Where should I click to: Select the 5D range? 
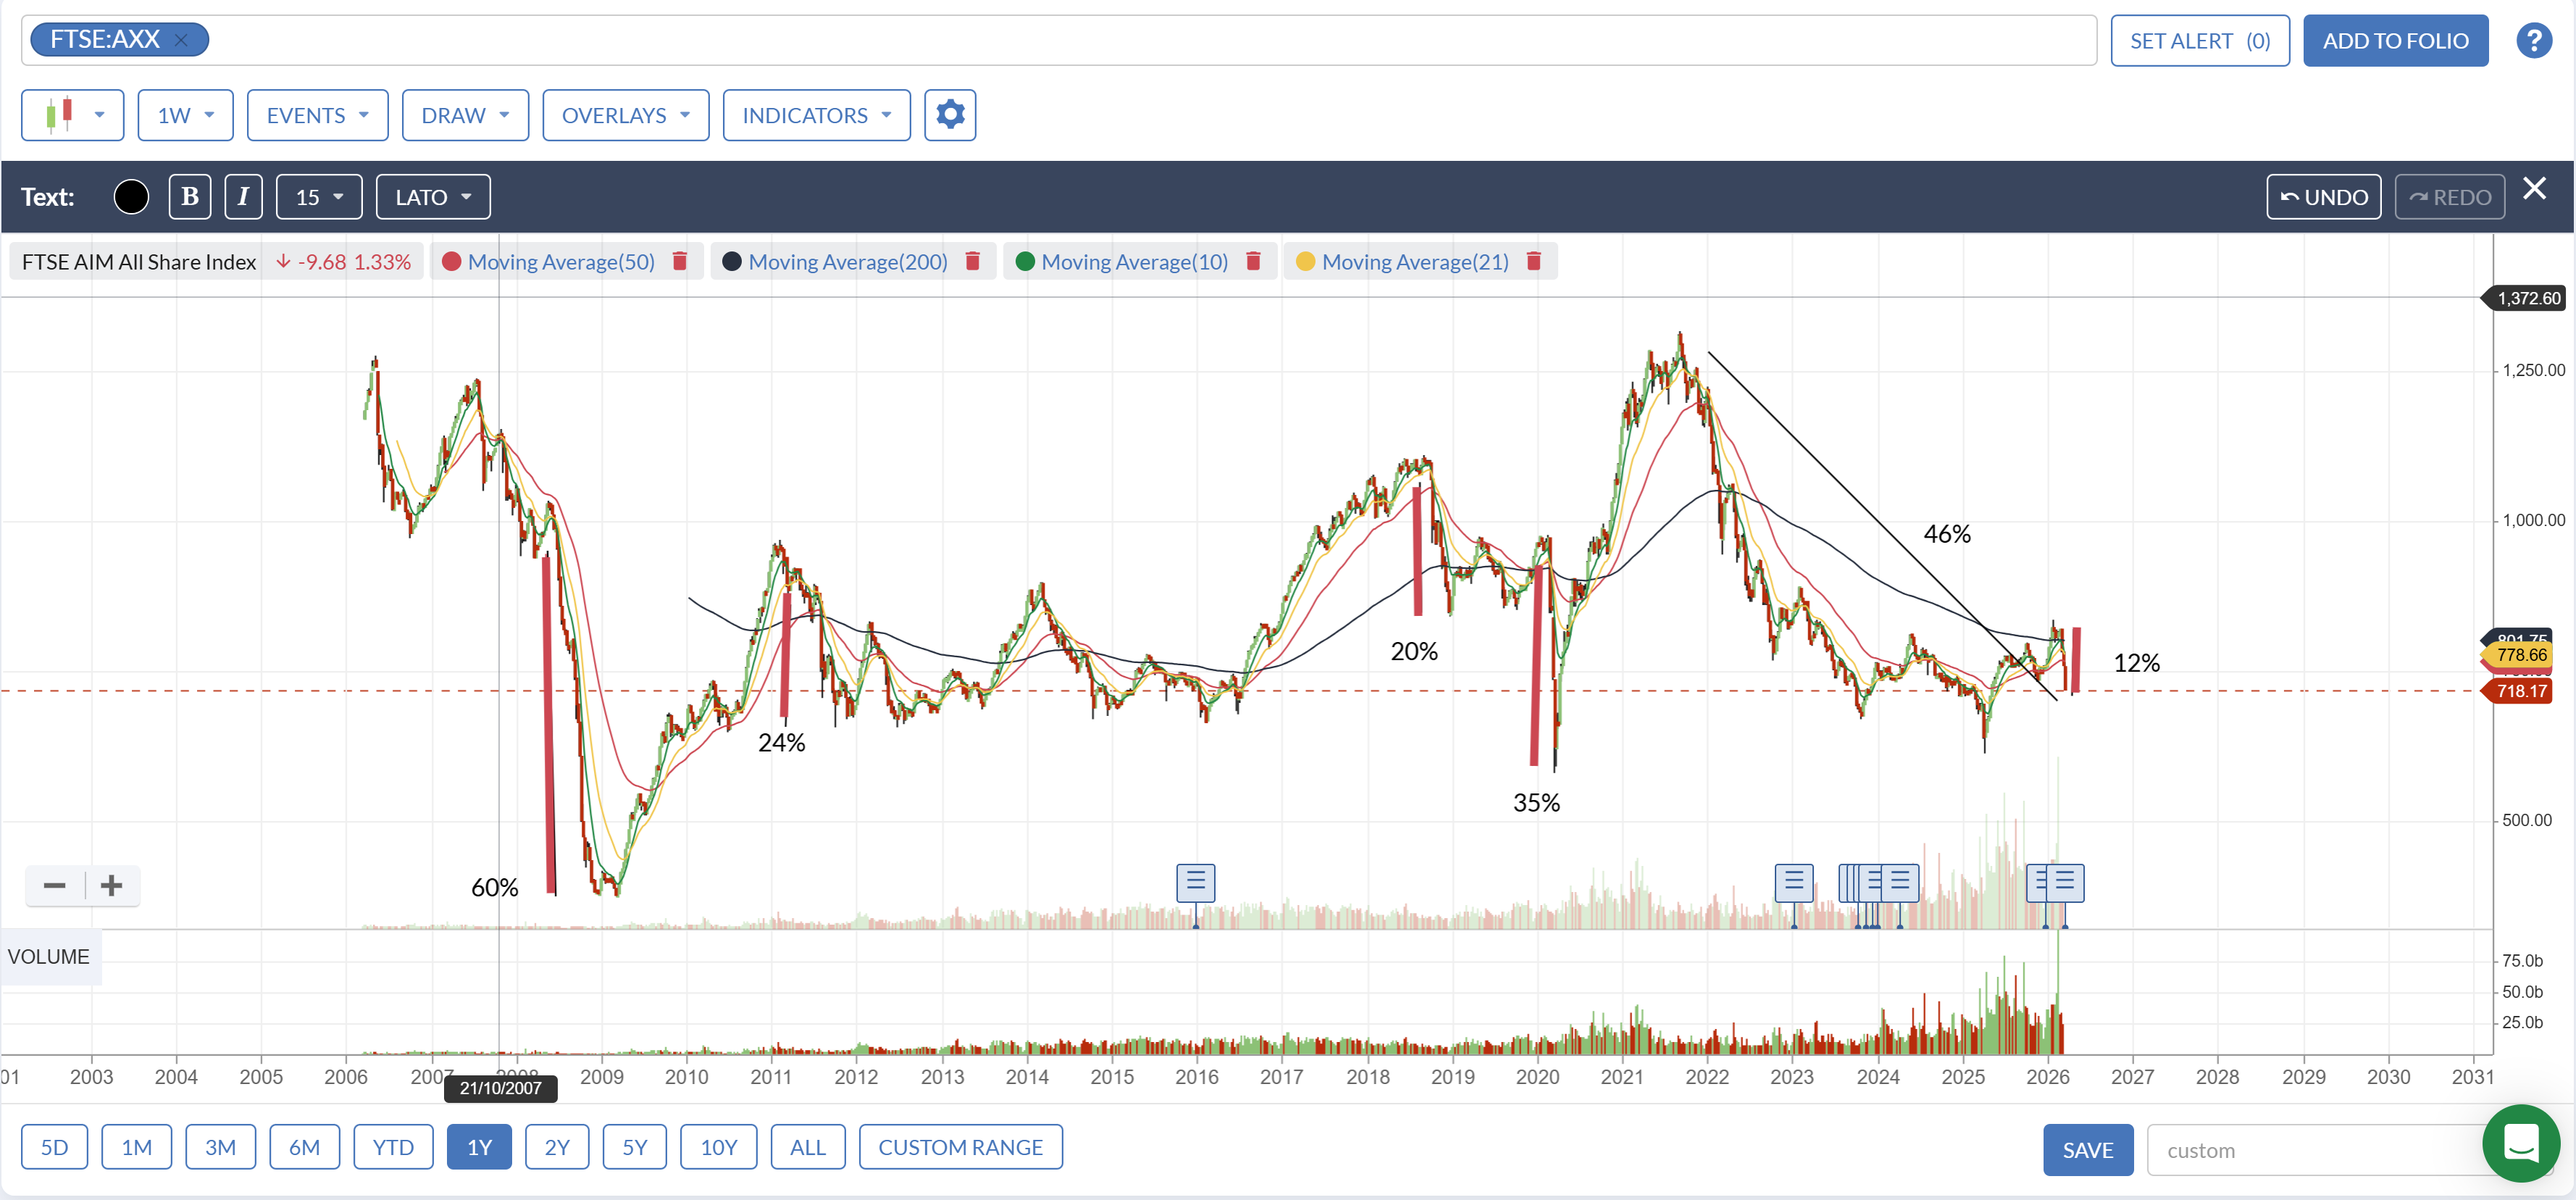coord(54,1147)
